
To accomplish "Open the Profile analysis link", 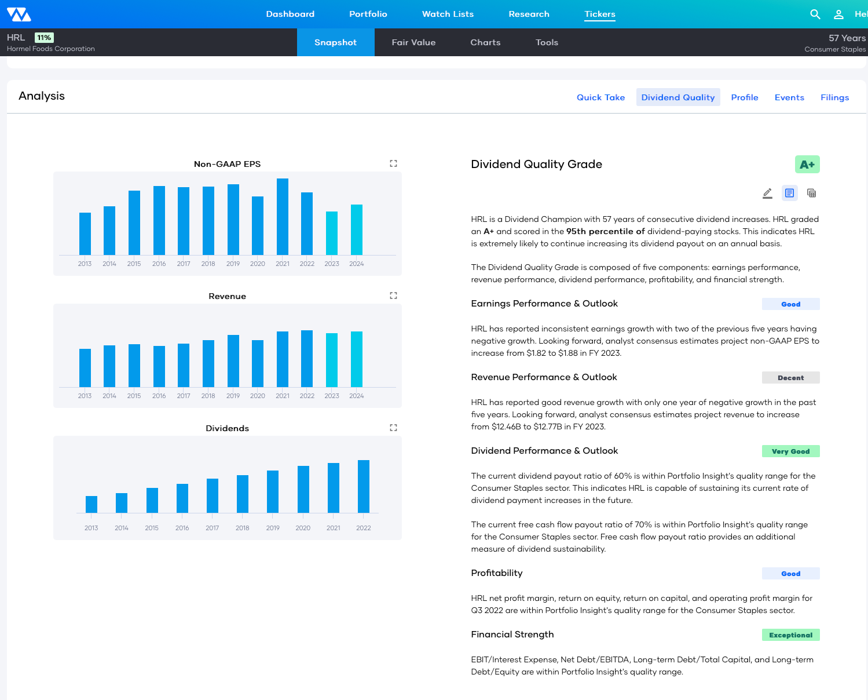I will (x=744, y=97).
